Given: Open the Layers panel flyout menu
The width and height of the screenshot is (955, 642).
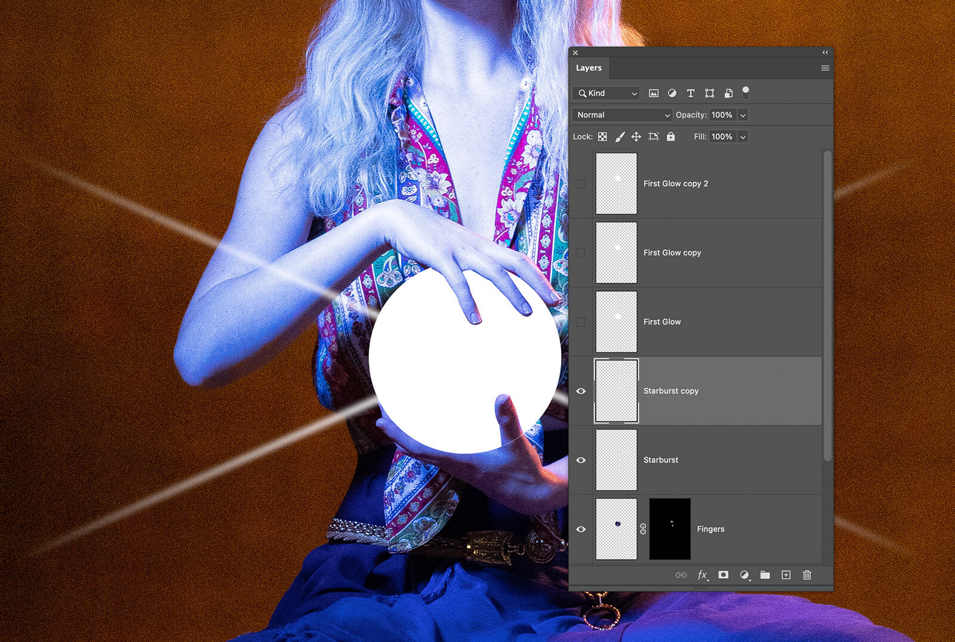Looking at the screenshot, I should coord(825,68).
